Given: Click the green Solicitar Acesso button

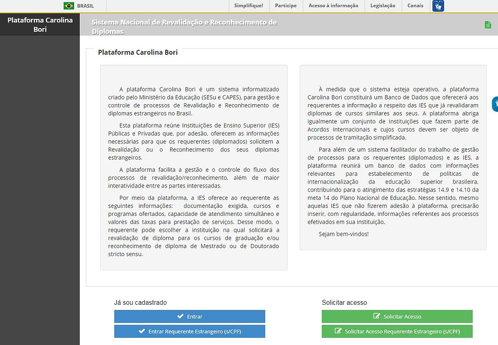Looking at the screenshot, I should (397, 317).
